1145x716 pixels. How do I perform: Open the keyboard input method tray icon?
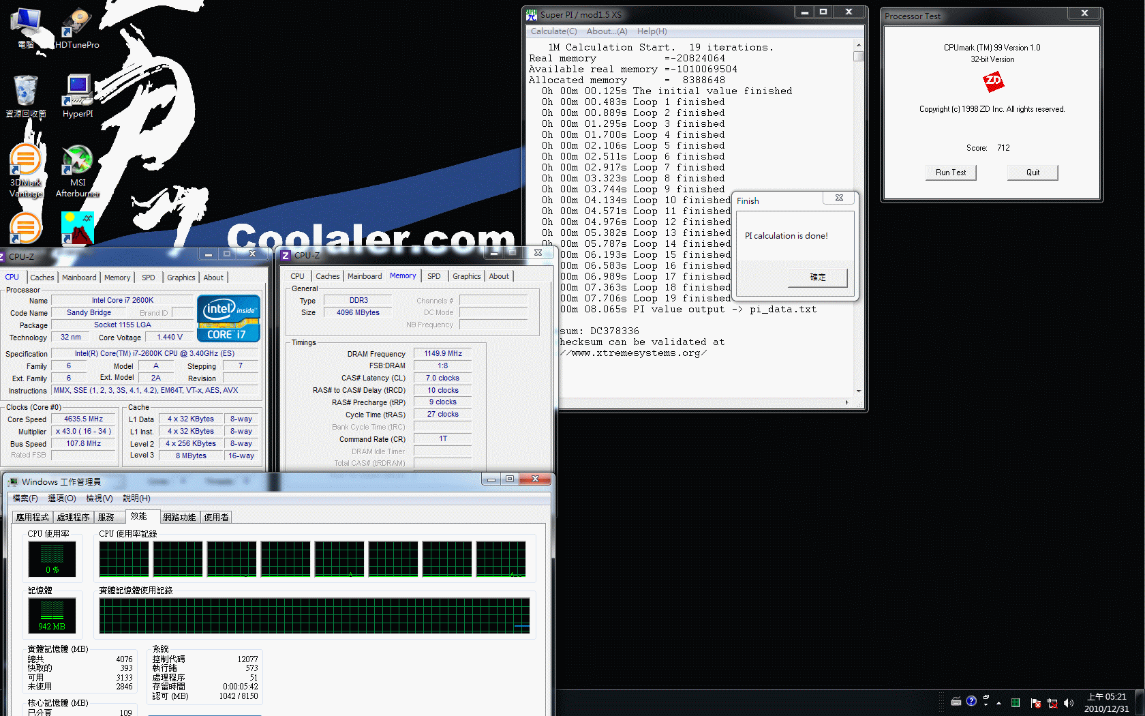(956, 702)
